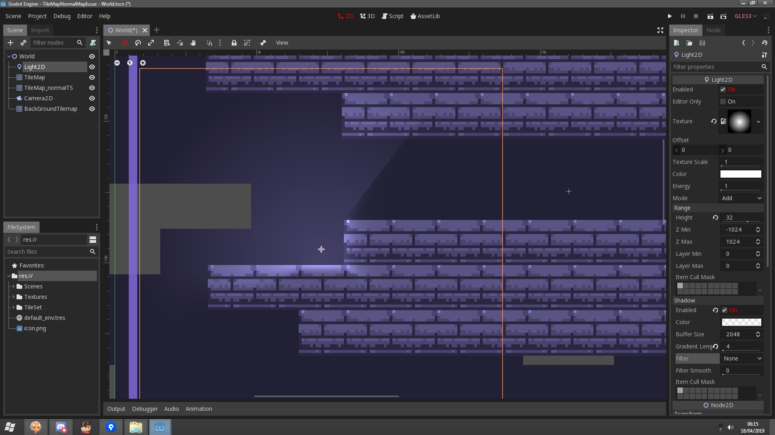Switch to the Script workspace

click(x=392, y=16)
